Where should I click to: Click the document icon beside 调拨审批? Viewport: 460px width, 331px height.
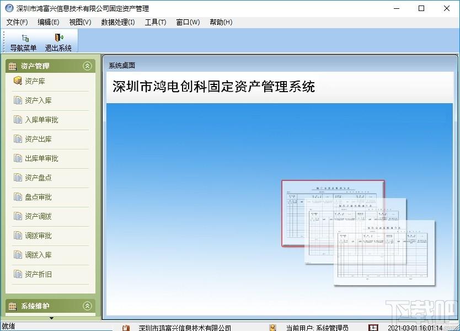18,236
